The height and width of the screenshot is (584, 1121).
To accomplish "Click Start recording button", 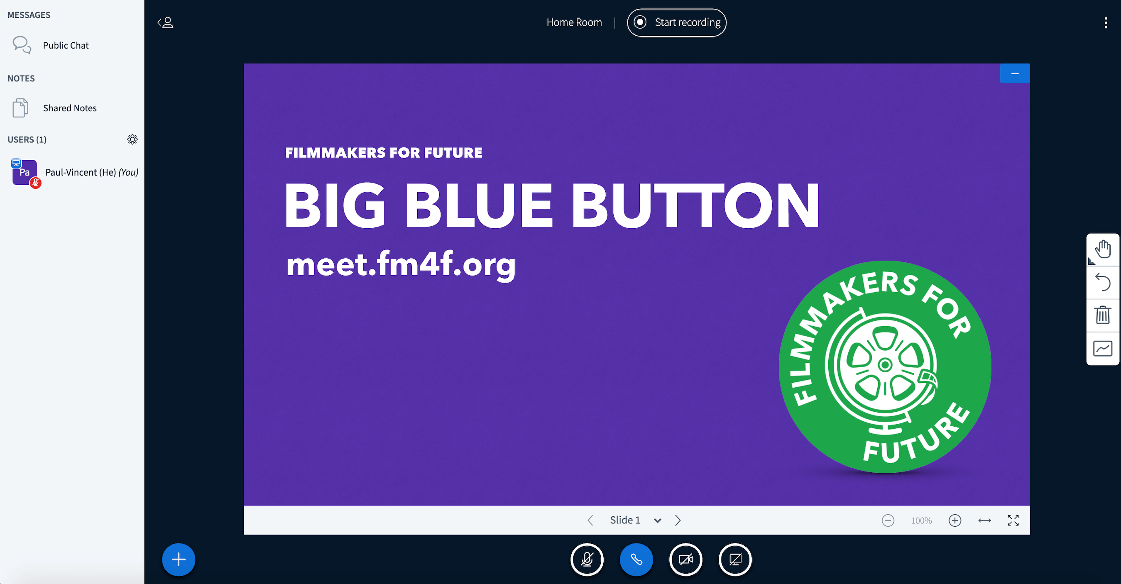I will [677, 23].
